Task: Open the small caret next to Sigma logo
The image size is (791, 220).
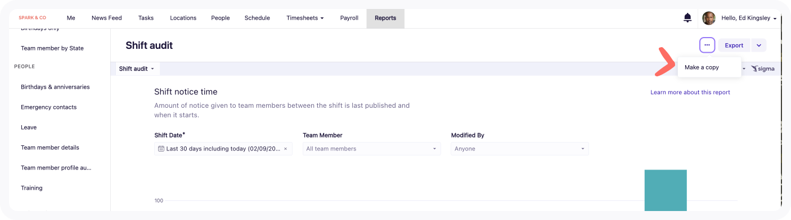Action: (x=744, y=68)
